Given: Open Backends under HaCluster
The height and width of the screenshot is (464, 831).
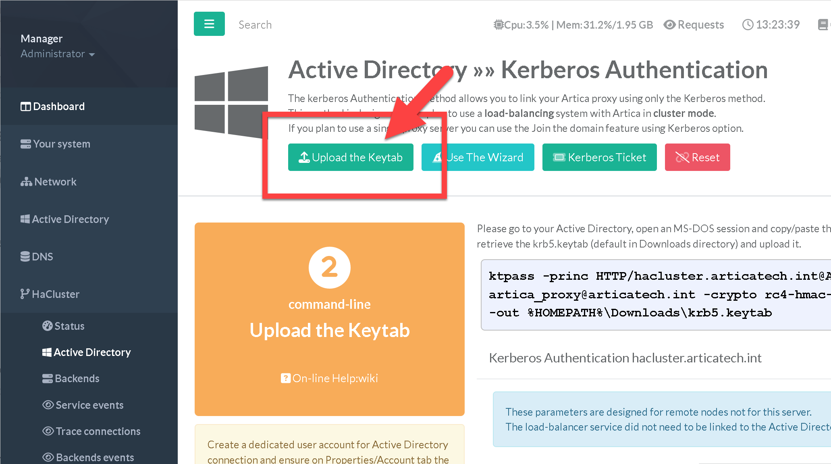Looking at the screenshot, I should (x=71, y=379).
